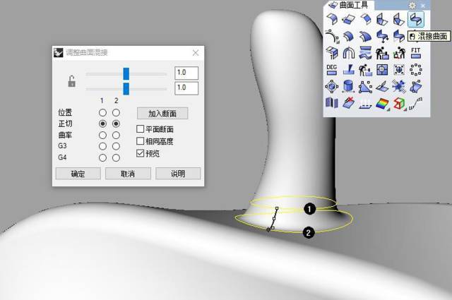The image size is (452, 300).
Task: Select the dotted circle control points icon
Action: [416, 69]
